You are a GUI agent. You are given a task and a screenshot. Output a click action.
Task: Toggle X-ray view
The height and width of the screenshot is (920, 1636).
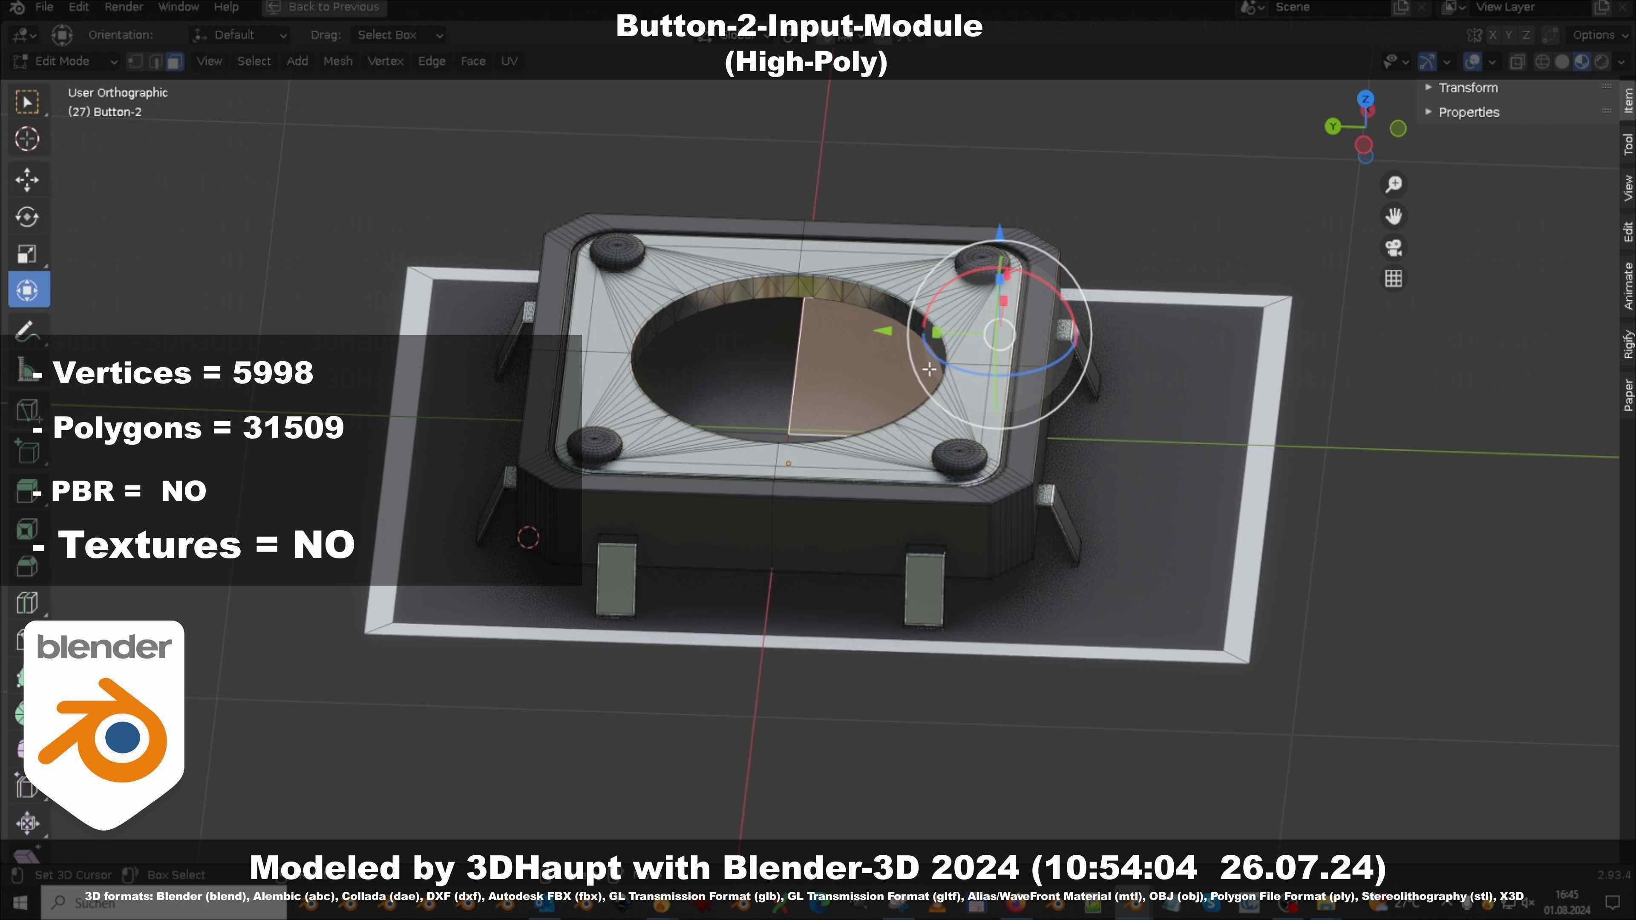1517,62
